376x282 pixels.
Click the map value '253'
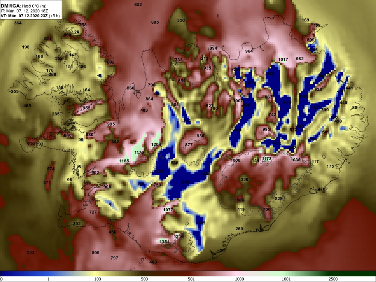(x=15, y=91)
